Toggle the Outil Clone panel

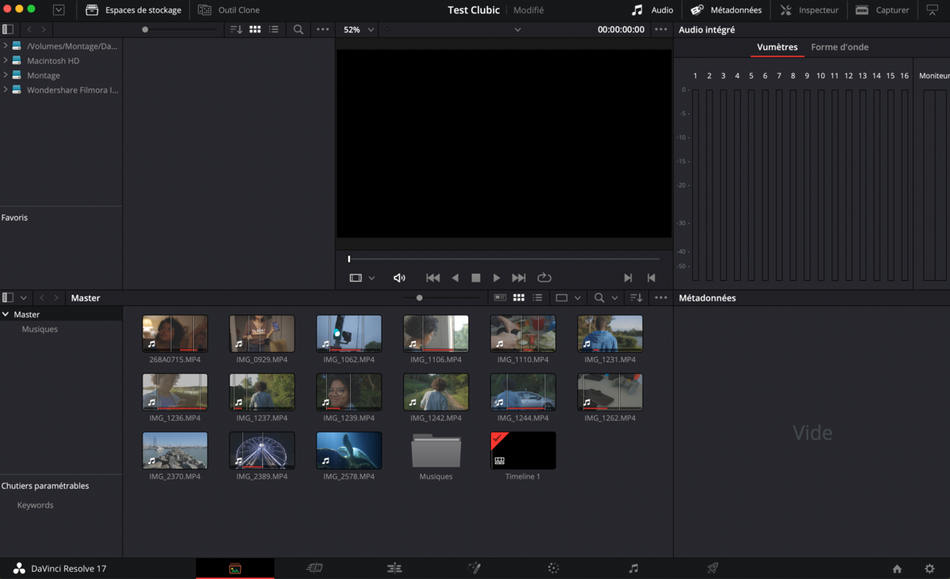229,10
